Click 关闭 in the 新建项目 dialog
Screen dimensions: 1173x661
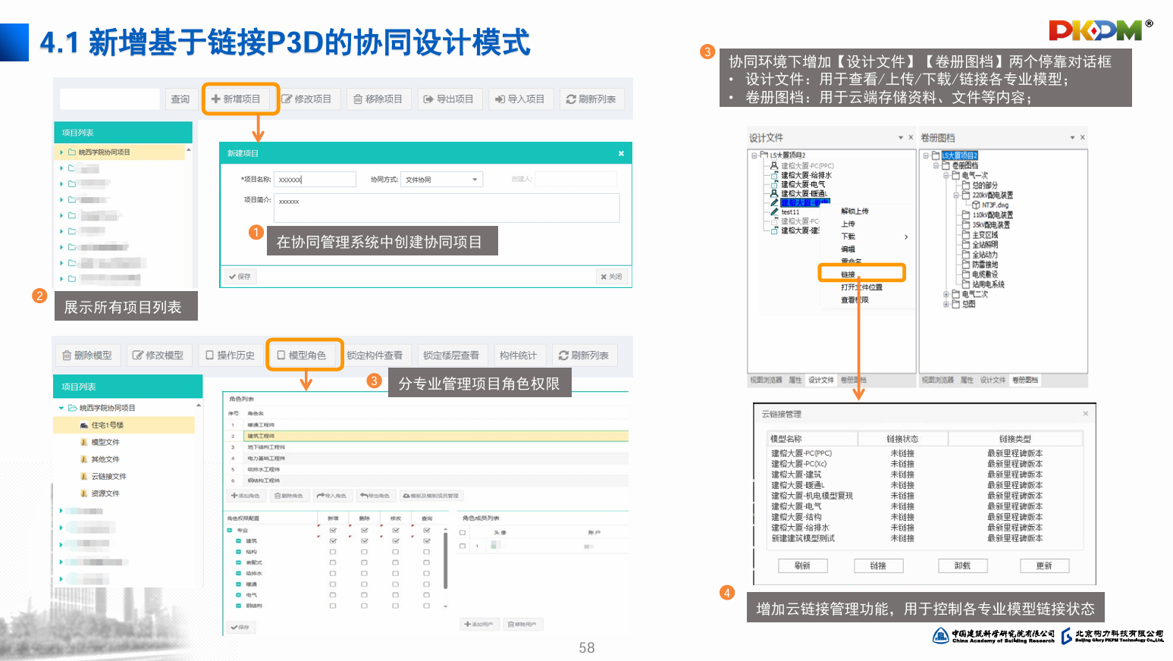tap(611, 277)
